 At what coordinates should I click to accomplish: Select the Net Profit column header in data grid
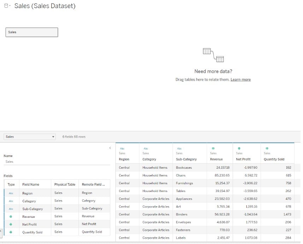pyautogui.click(x=243, y=159)
